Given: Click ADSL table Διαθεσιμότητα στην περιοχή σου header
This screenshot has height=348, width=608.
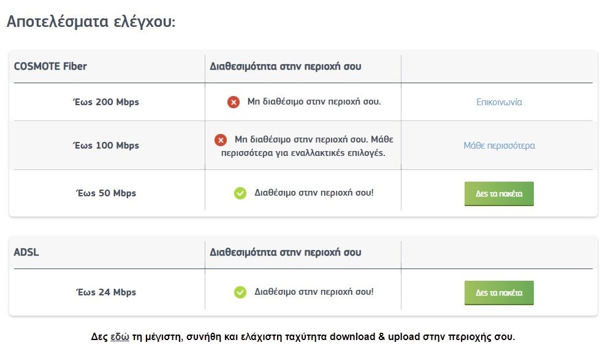Looking at the screenshot, I should [x=286, y=252].
